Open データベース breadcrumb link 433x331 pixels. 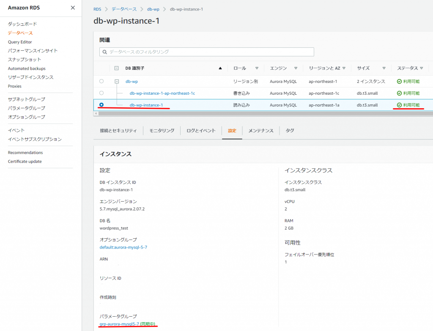[x=124, y=9]
